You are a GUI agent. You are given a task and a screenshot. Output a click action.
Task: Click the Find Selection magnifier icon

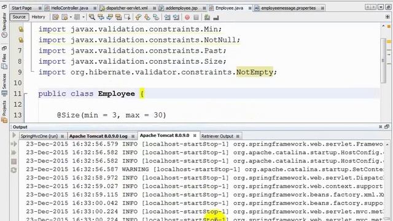92,17
